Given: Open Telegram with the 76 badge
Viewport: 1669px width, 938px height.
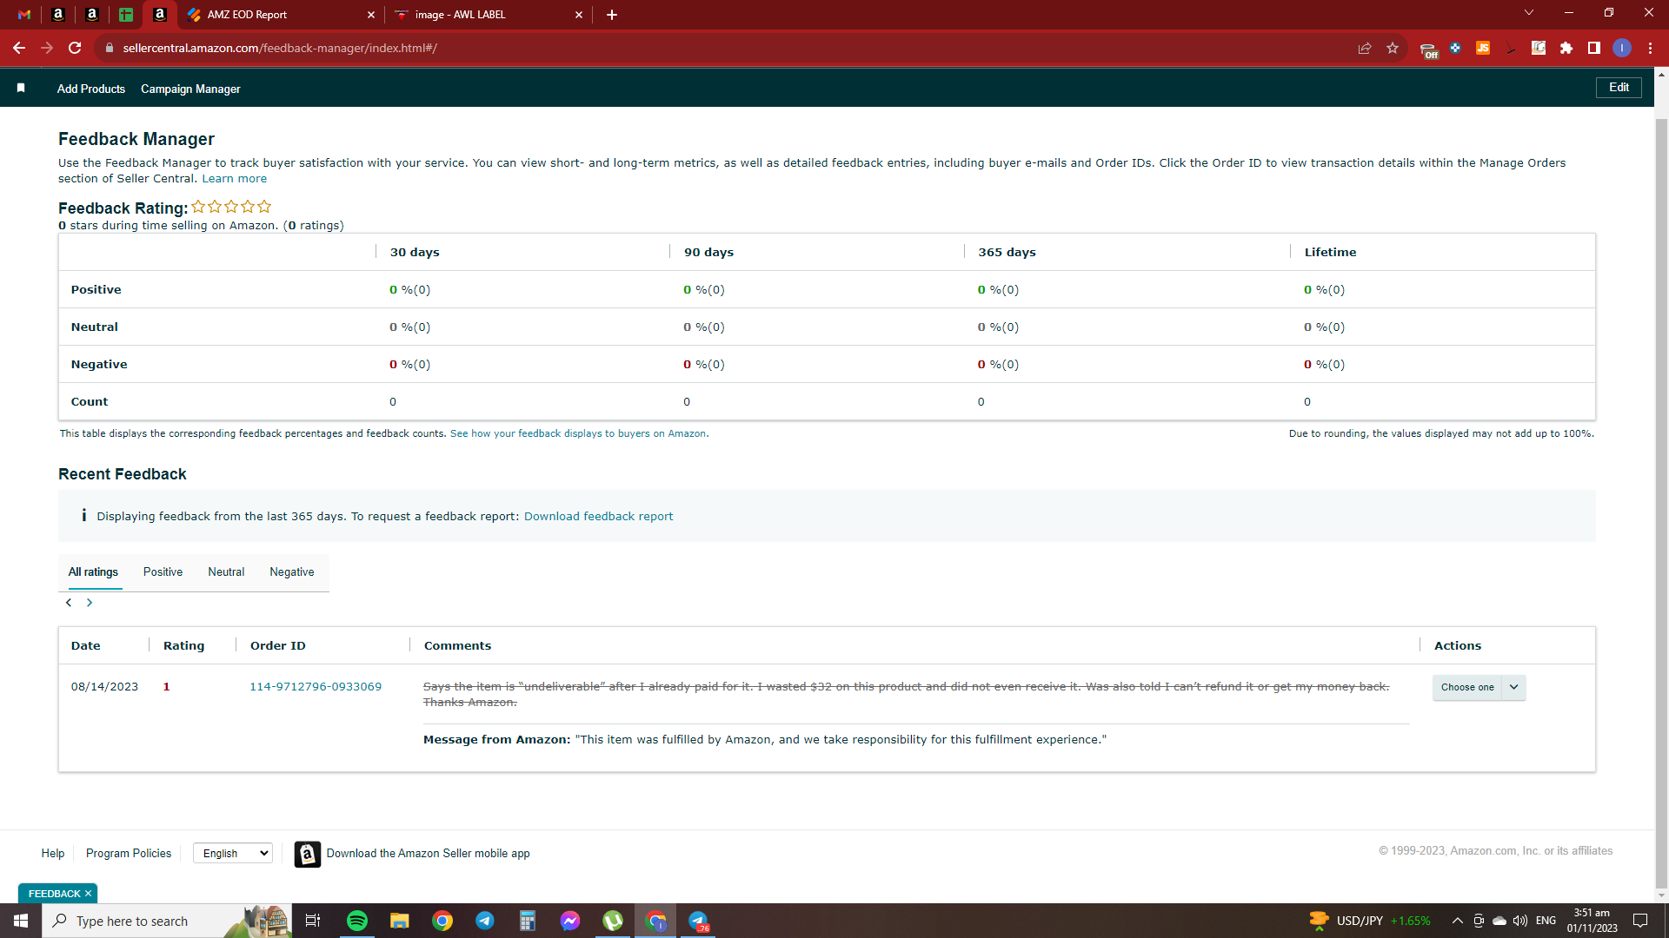Looking at the screenshot, I should pyautogui.click(x=698, y=921).
